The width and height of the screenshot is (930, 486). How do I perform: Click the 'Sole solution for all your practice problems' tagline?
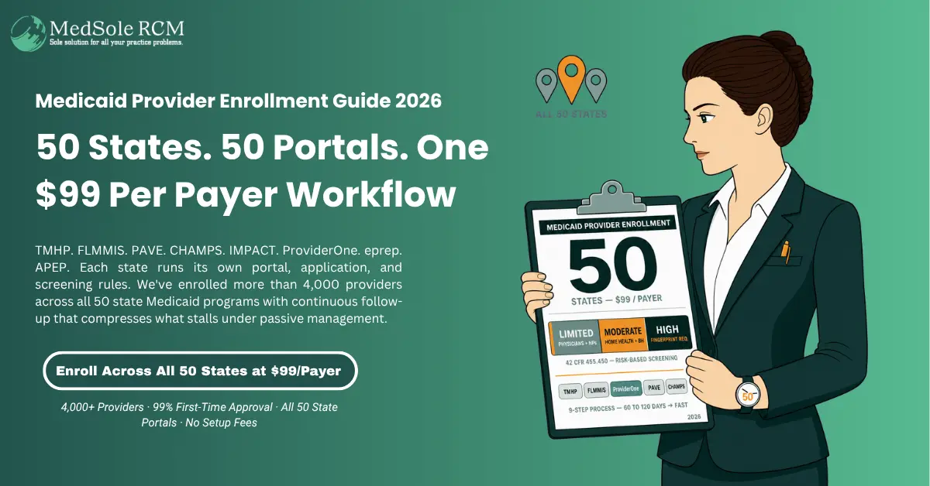(116, 43)
